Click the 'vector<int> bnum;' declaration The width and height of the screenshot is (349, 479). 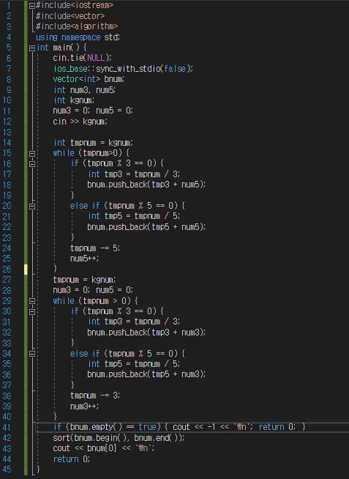click(89, 79)
